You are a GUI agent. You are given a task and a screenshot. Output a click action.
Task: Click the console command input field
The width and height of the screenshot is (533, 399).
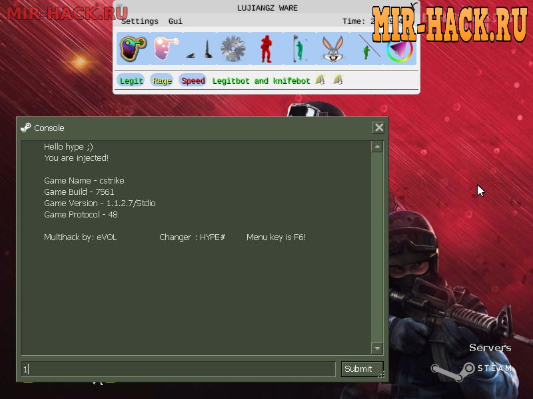click(179, 369)
